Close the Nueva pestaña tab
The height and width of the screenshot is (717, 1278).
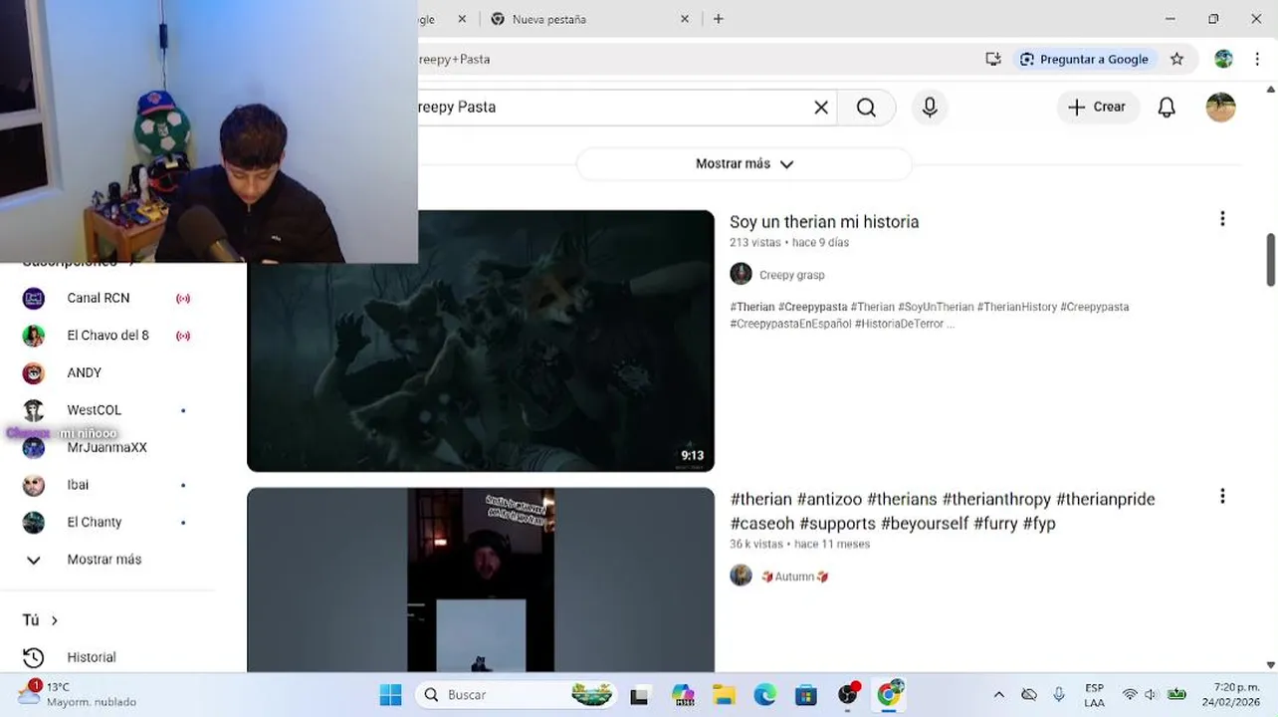coord(685,19)
